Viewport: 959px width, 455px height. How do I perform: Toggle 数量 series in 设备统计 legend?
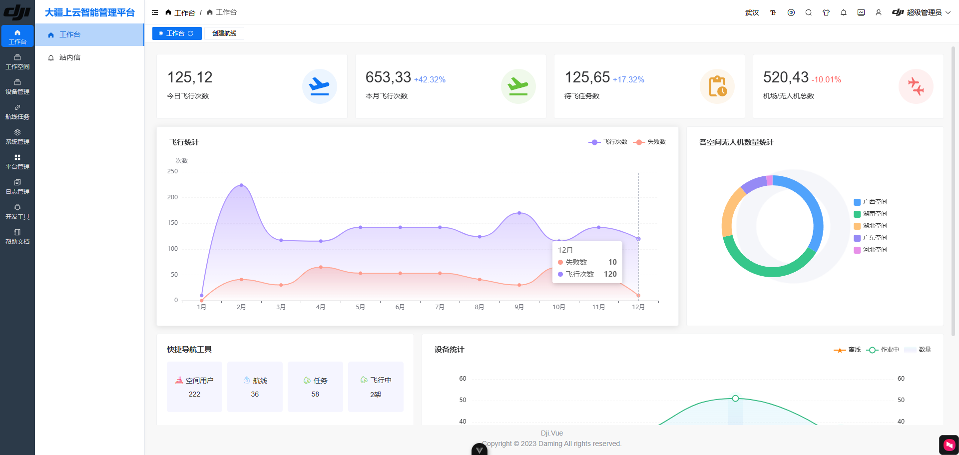[918, 350]
